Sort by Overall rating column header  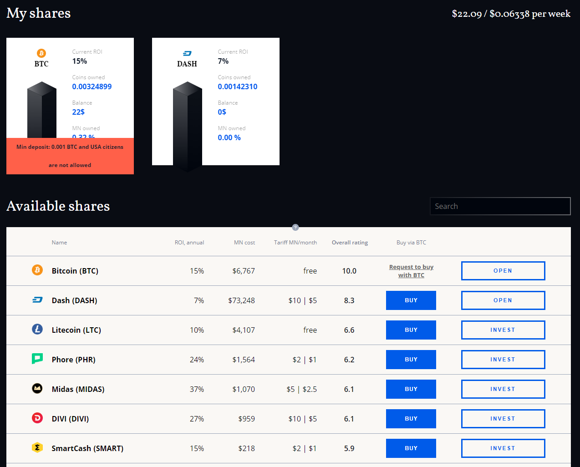(350, 243)
